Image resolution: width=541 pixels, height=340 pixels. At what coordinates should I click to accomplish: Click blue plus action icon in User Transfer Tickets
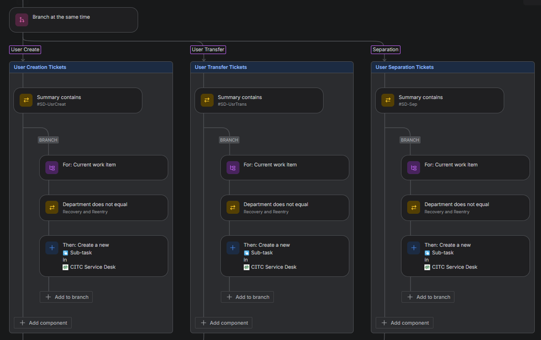point(233,248)
